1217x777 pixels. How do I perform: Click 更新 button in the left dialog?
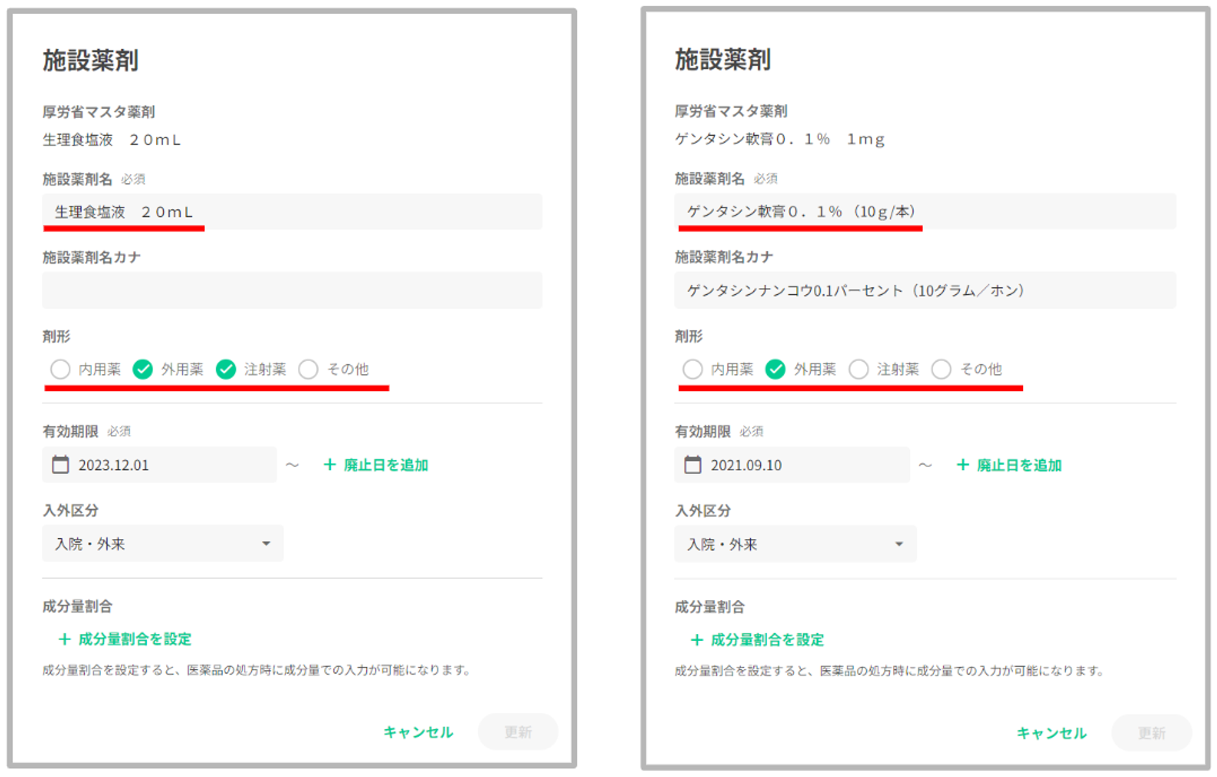pos(518,731)
